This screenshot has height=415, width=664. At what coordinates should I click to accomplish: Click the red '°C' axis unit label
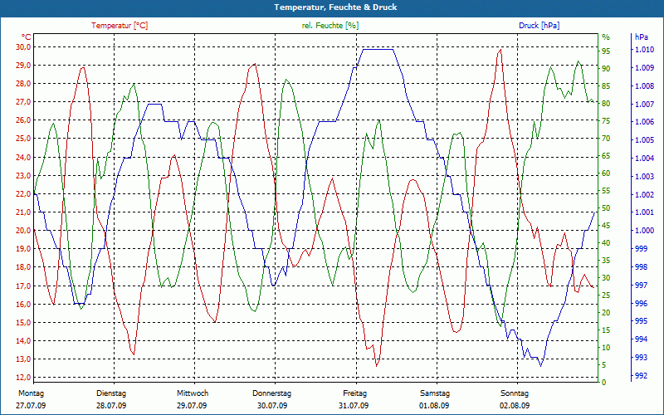(x=26, y=37)
